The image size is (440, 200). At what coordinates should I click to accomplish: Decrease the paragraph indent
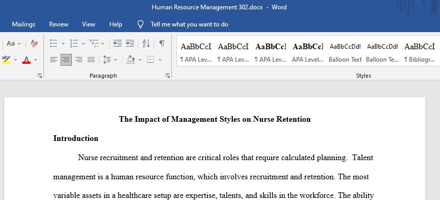[118, 43]
